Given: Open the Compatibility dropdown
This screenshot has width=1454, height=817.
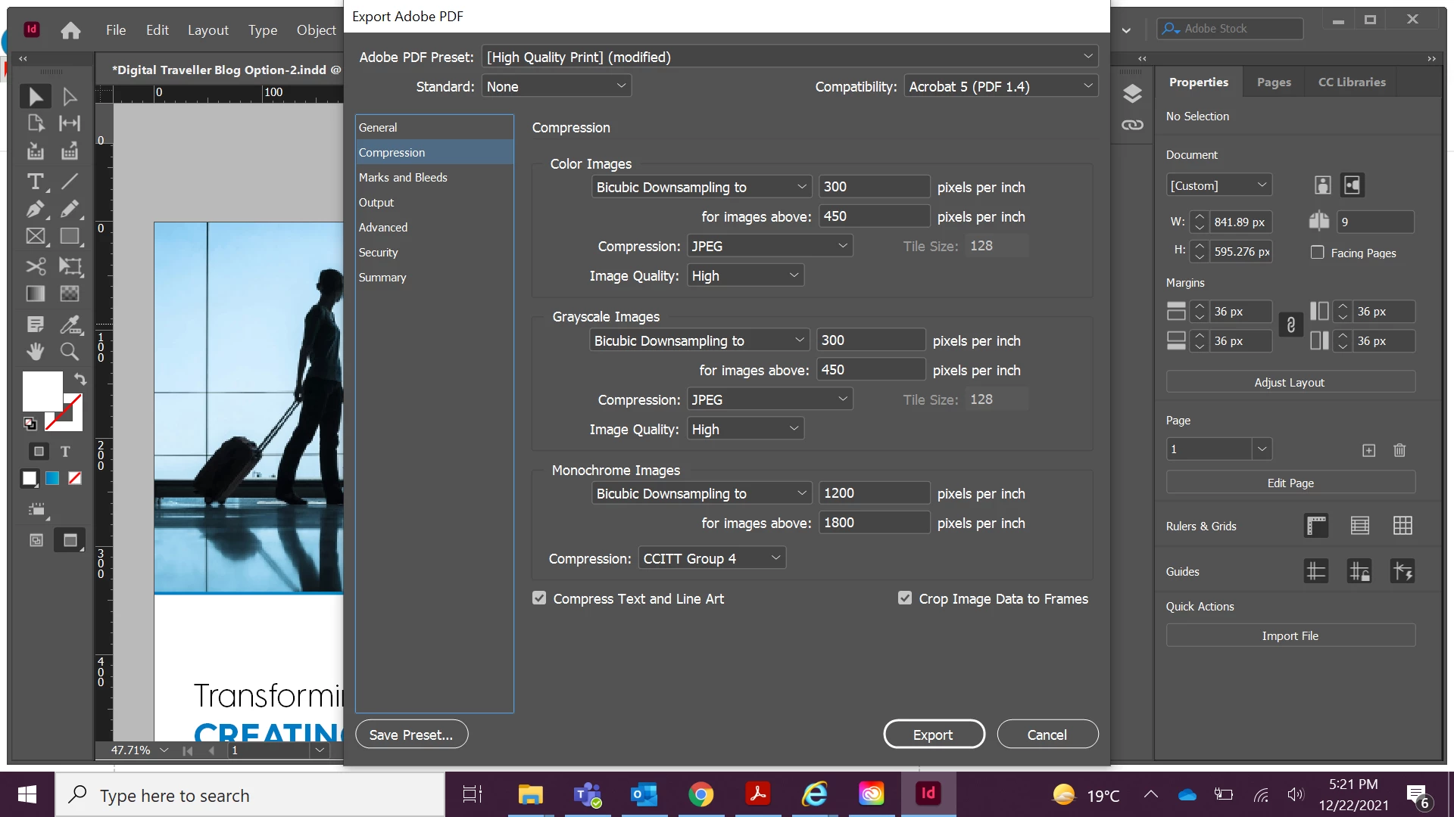Looking at the screenshot, I should coord(1001,86).
